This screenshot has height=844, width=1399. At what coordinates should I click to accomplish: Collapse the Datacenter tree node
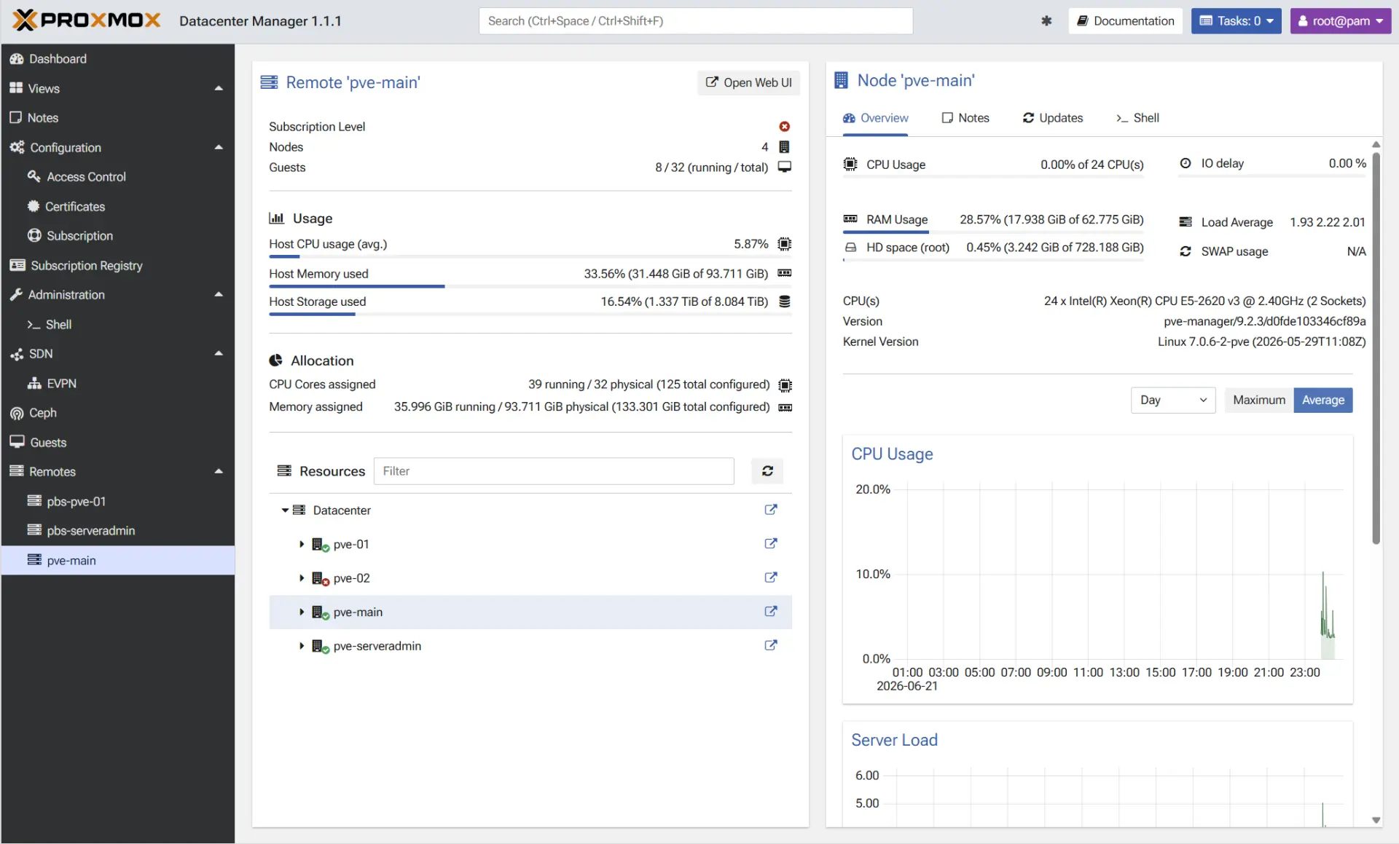tap(285, 510)
